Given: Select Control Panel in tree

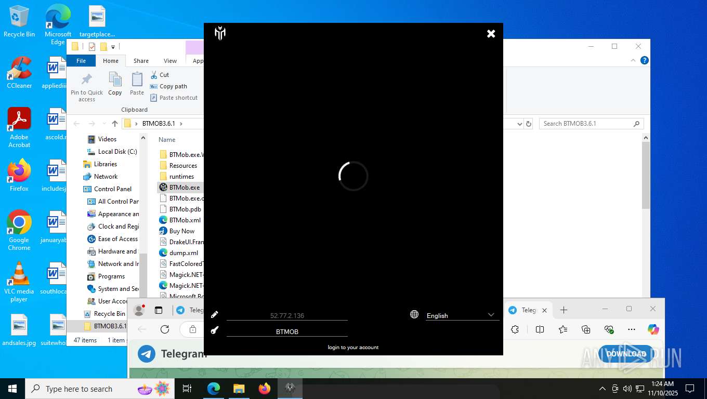Looking at the screenshot, I should point(107,189).
